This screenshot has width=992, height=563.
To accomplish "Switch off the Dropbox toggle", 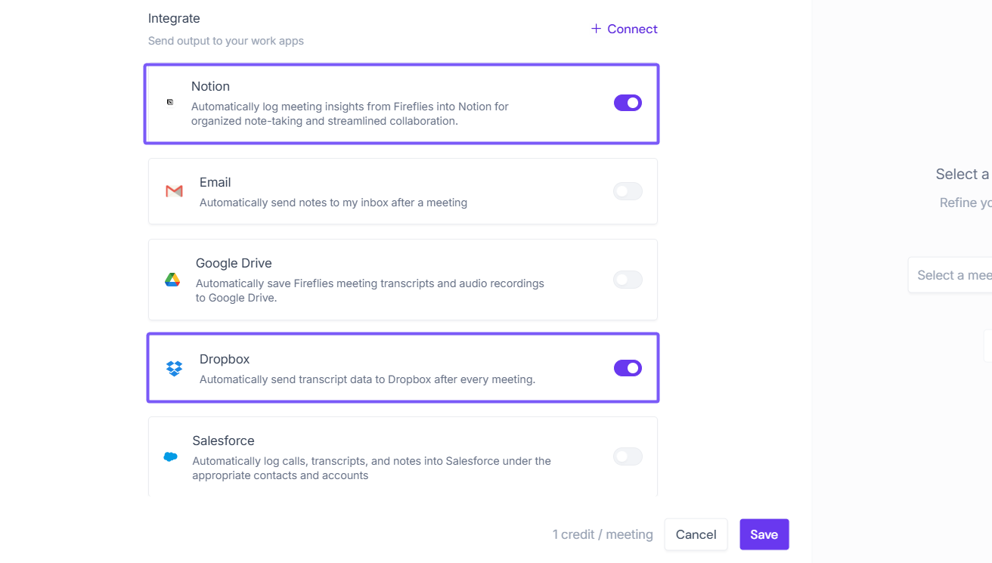I will pos(628,368).
